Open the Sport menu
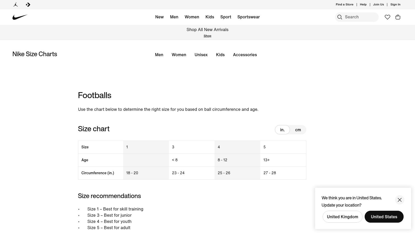 click(x=226, y=17)
